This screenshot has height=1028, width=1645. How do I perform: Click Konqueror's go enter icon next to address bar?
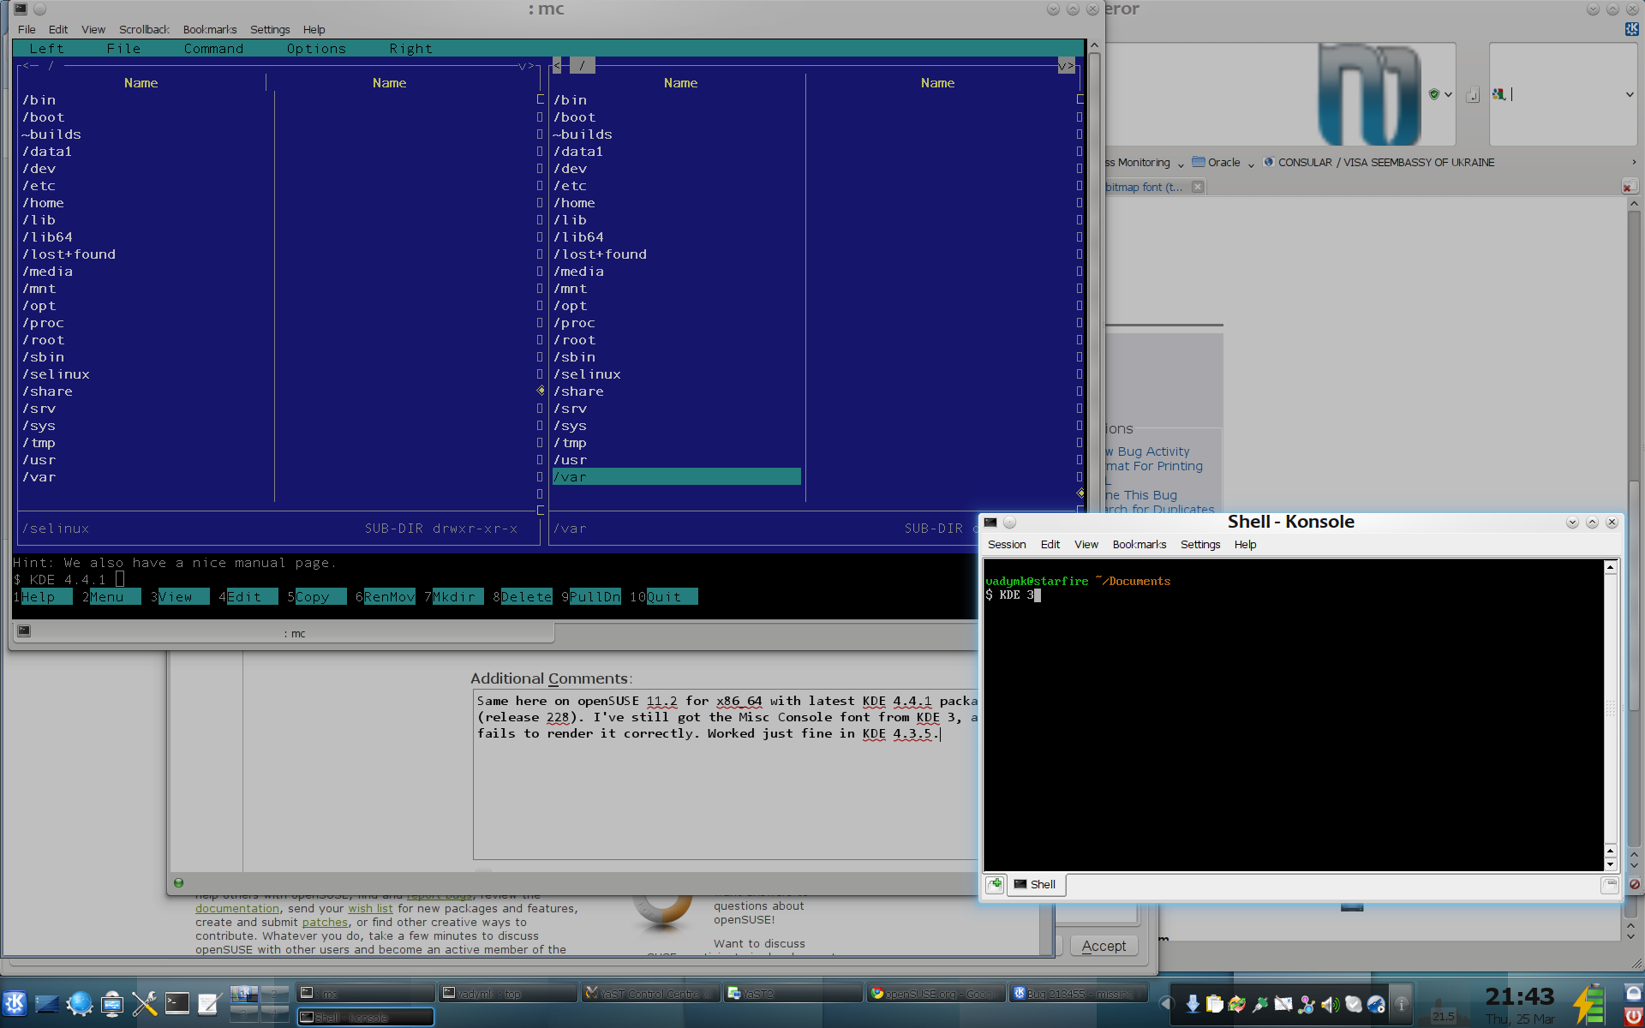(1473, 94)
